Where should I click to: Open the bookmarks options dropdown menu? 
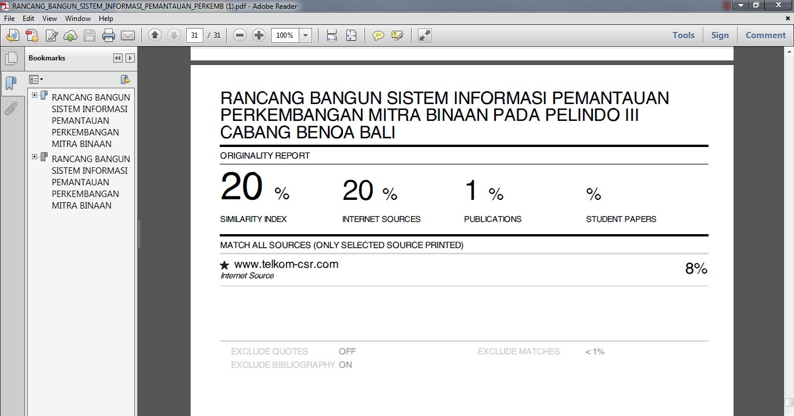pos(36,80)
